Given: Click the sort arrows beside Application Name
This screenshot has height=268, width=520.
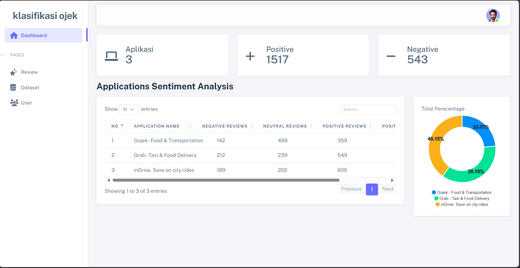Looking at the screenshot, I should click(190, 126).
